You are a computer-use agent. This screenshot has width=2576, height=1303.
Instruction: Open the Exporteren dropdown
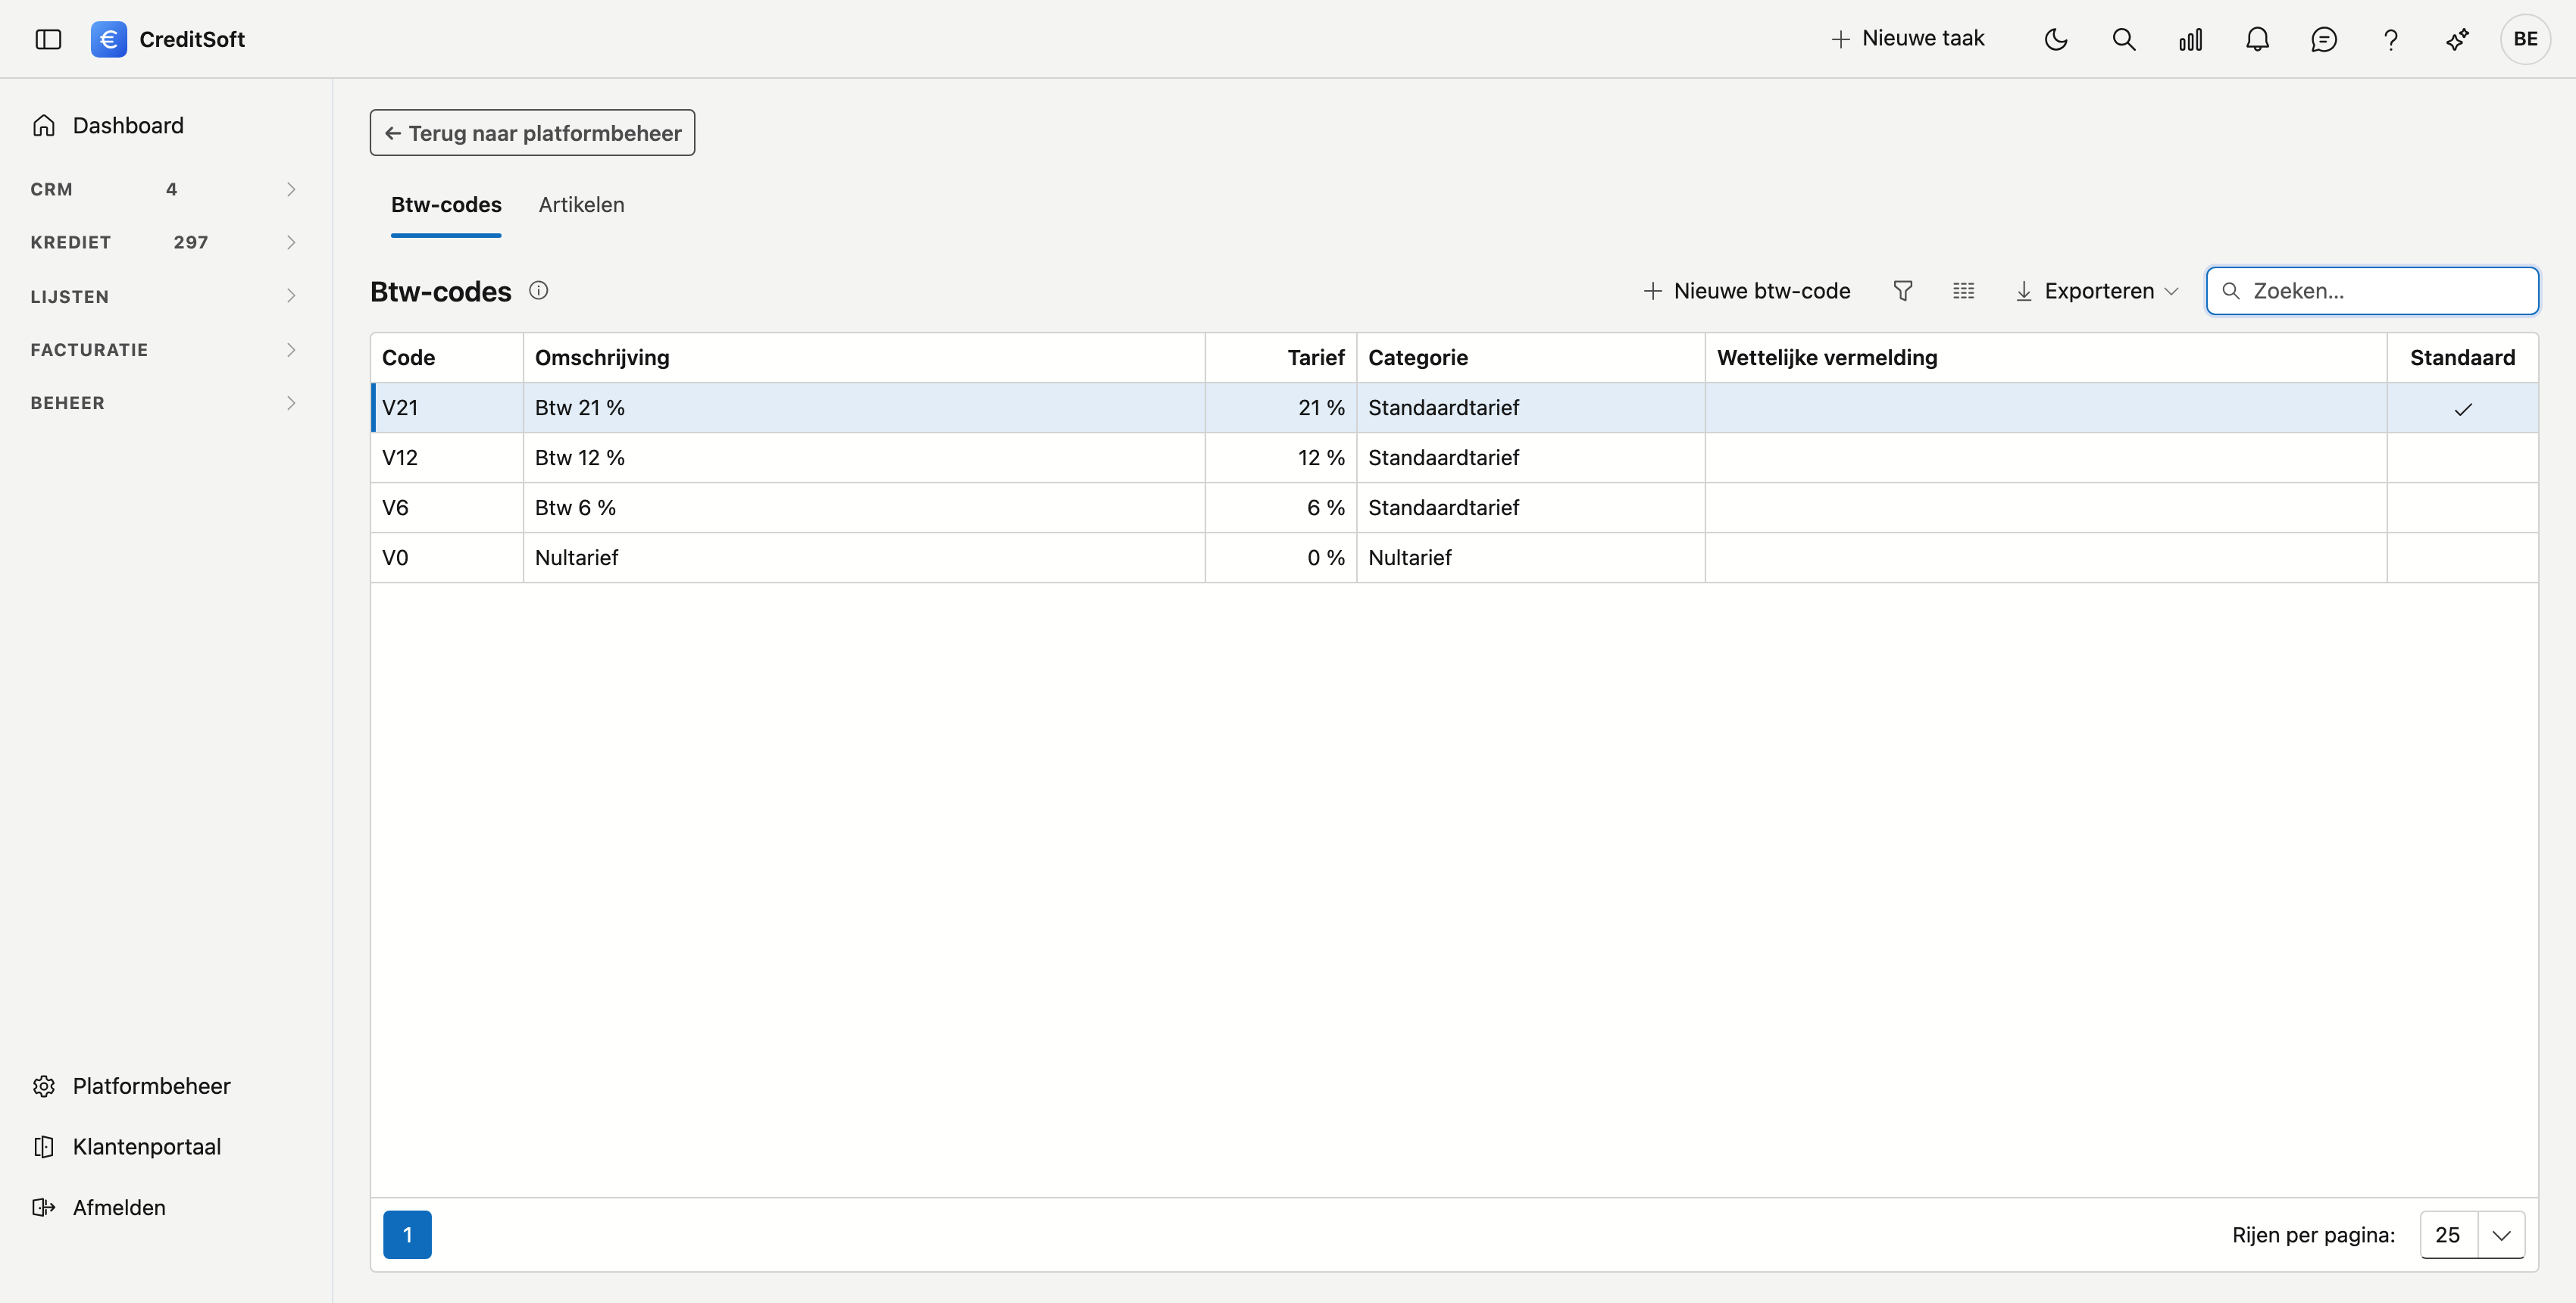(2096, 291)
